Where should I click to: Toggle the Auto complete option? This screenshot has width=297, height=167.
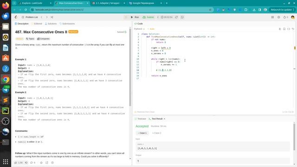coord(151,29)
